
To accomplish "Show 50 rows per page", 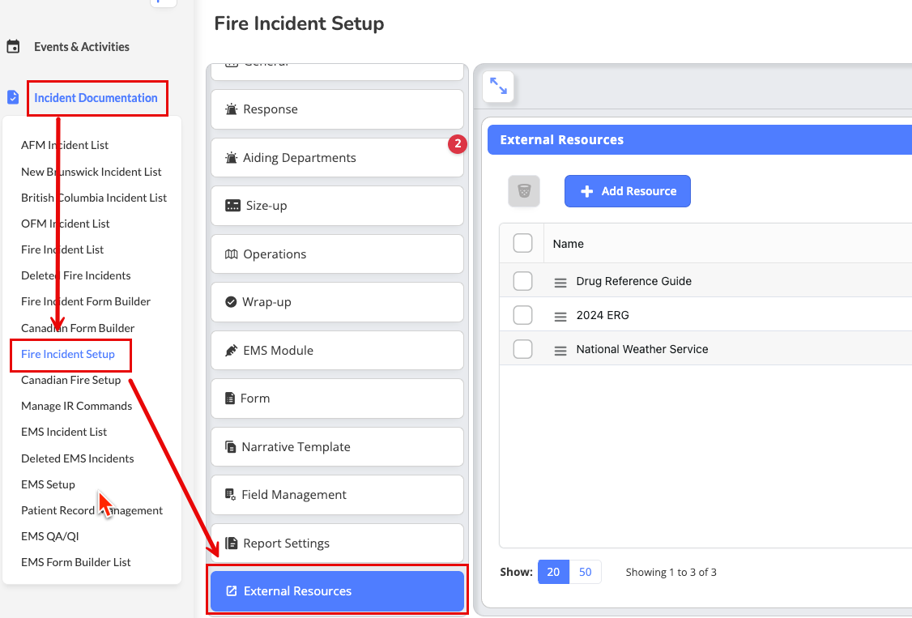I will pos(585,572).
